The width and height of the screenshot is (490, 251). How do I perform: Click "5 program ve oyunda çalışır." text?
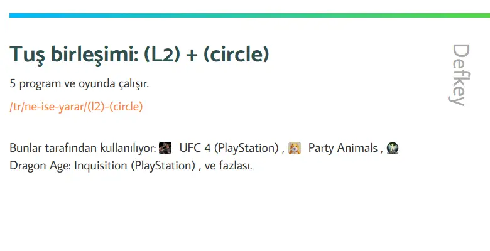pos(79,83)
